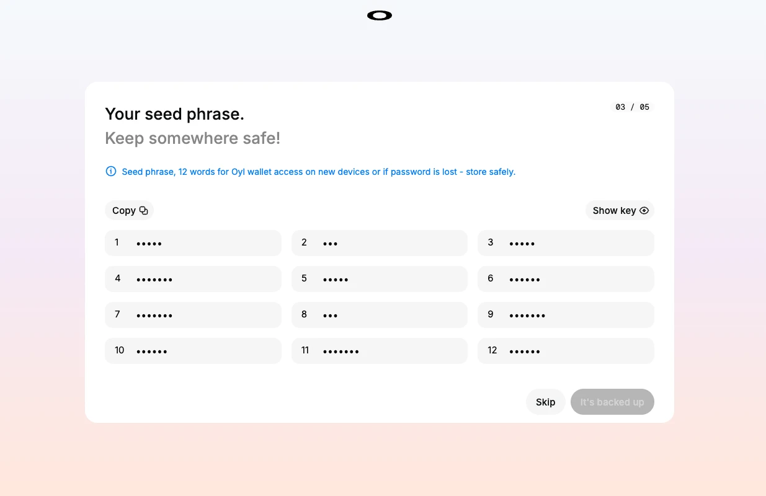Select seed word field number 11
The image size is (766, 496).
[379, 351]
